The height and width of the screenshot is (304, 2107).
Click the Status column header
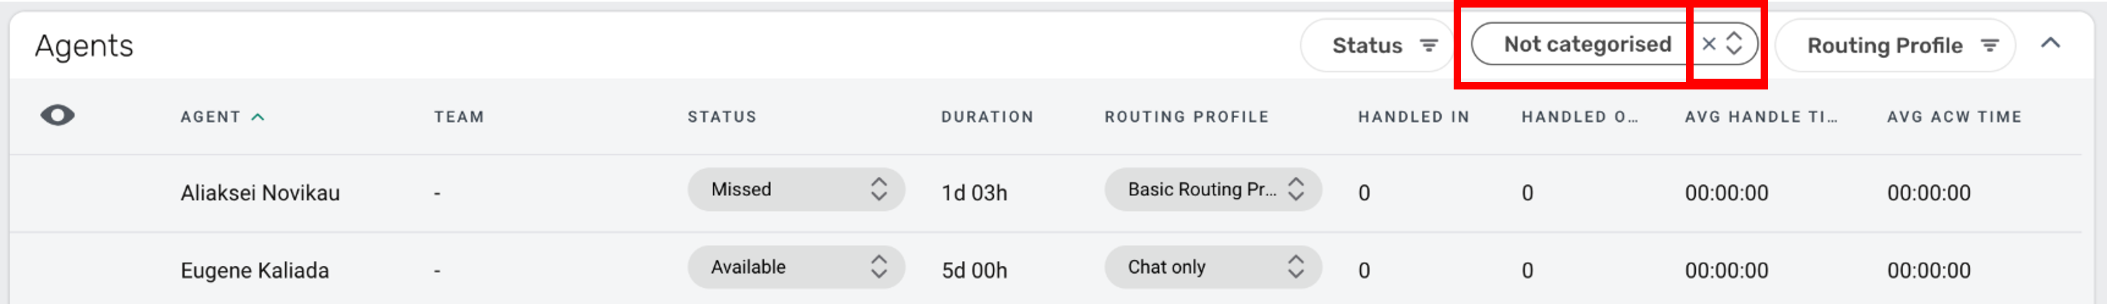721,118
